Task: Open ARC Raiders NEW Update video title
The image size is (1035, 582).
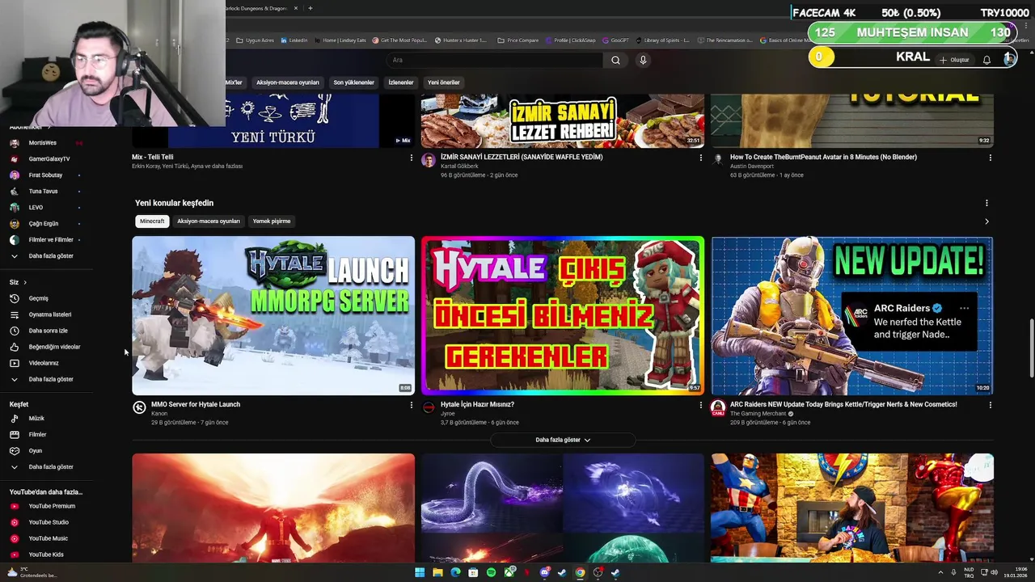Action: tap(843, 404)
